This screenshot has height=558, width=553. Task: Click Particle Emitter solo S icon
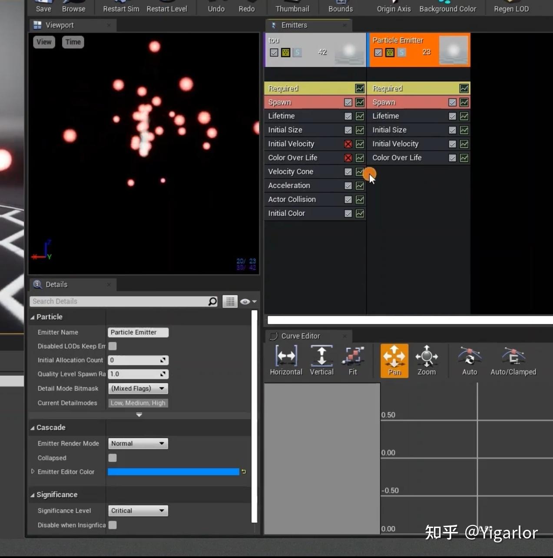(x=402, y=53)
